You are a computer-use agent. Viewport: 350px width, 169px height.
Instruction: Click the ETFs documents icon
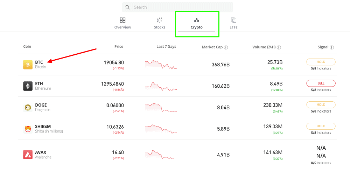coord(234,20)
